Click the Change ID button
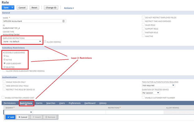 click(x=51, y=7)
